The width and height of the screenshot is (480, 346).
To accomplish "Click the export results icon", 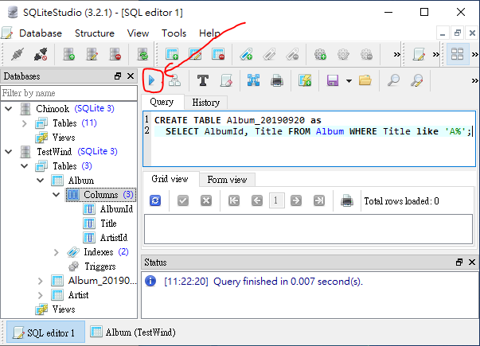I will [253, 81].
